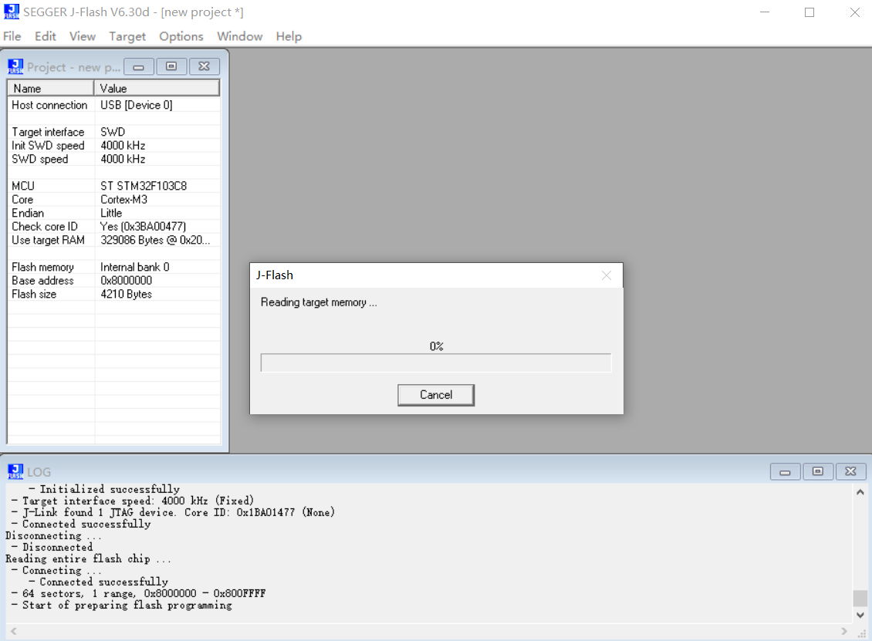872x641 pixels.
Task: Select the Flash size row
Action: (113, 294)
